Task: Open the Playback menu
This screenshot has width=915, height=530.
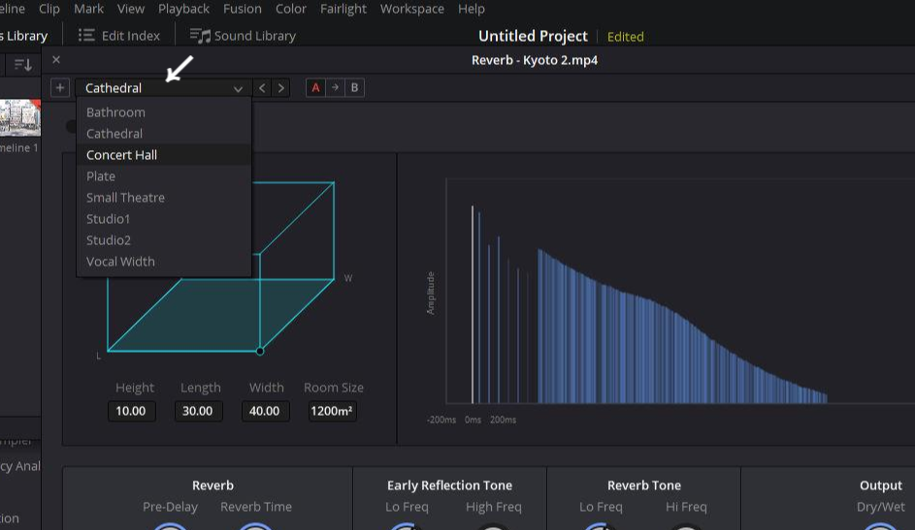Action: [x=183, y=9]
